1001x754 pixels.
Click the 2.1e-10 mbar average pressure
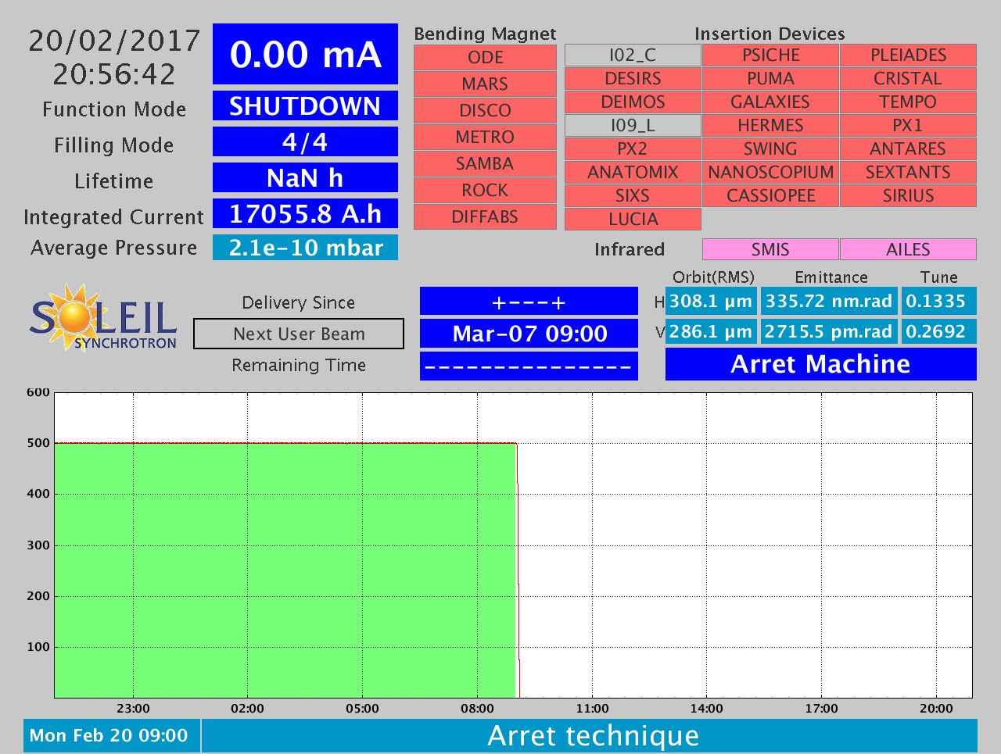point(305,248)
